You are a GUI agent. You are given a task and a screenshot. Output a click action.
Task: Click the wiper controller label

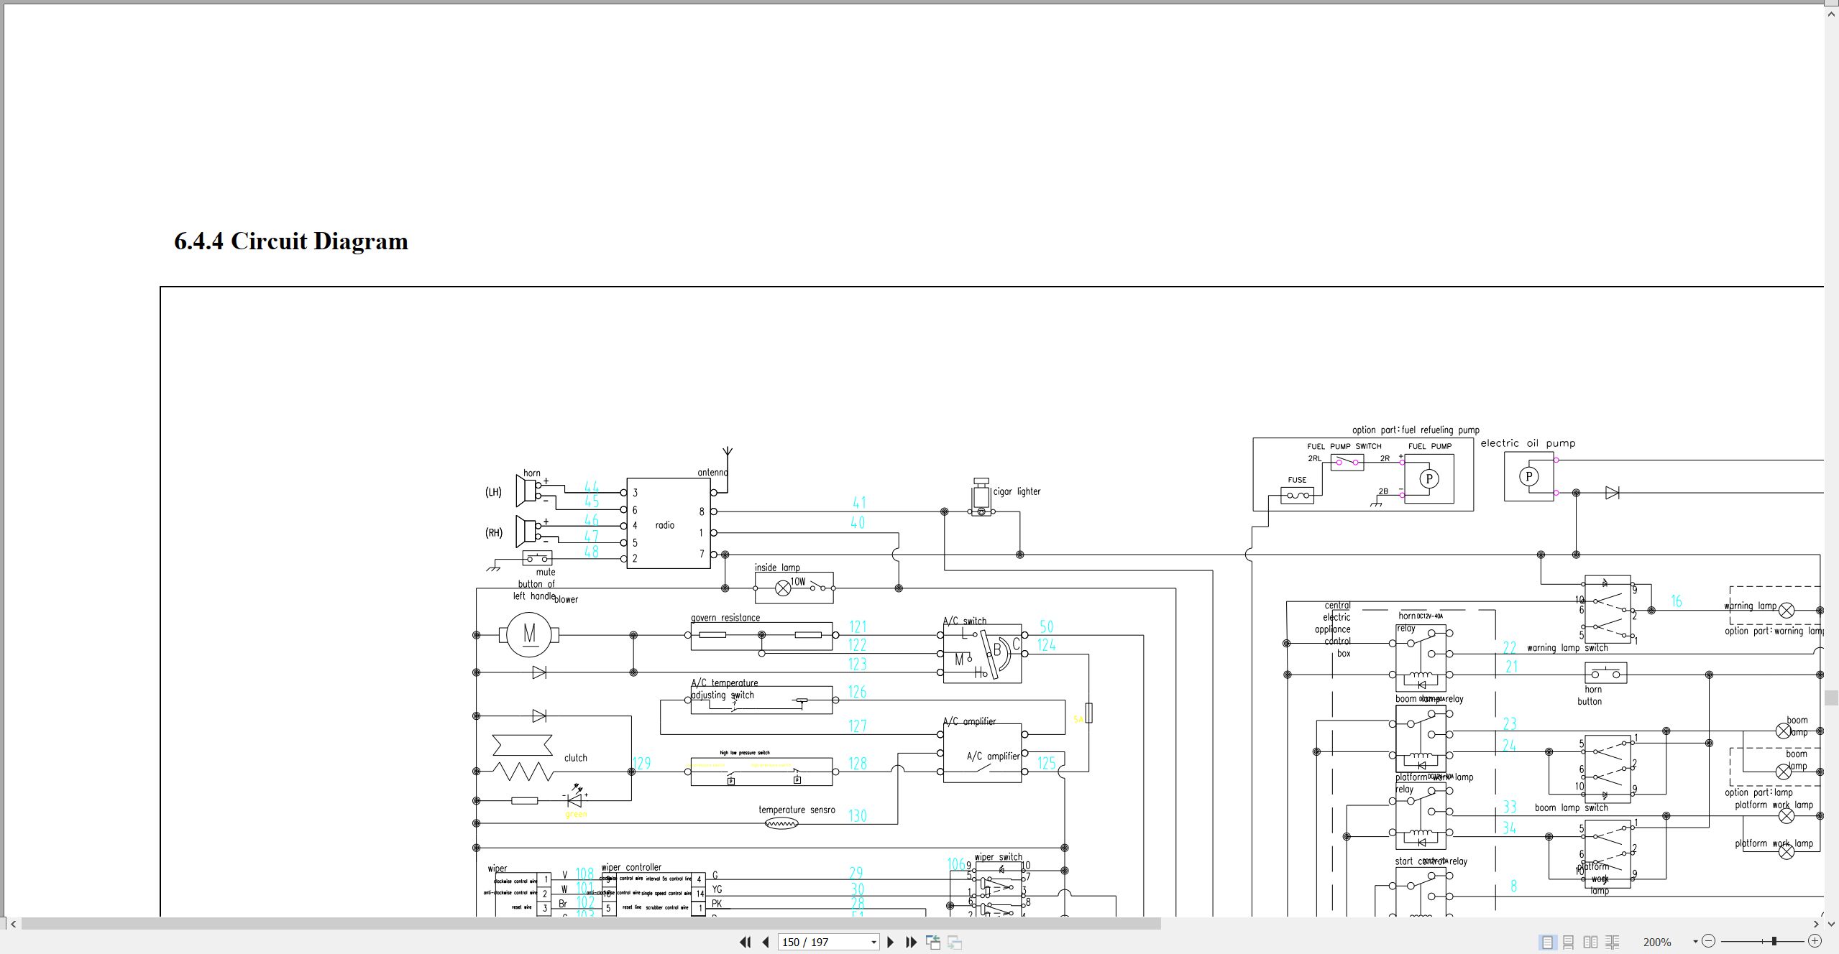pyautogui.click(x=631, y=867)
